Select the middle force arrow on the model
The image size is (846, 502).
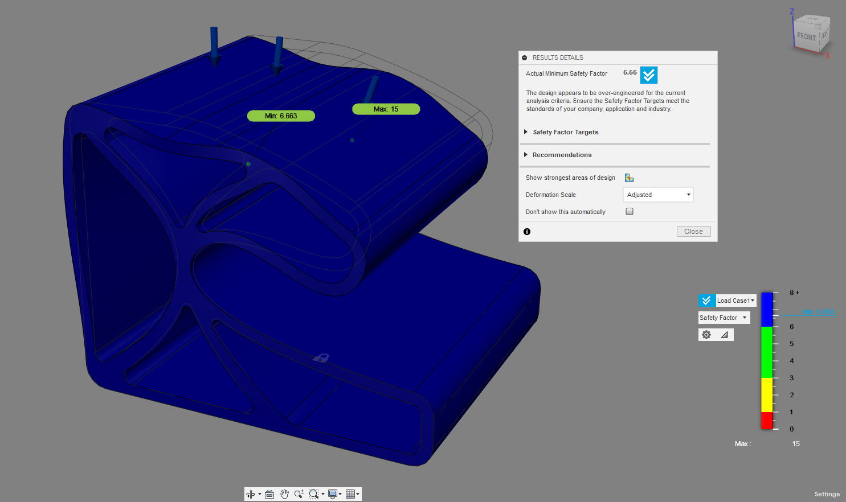tap(277, 57)
